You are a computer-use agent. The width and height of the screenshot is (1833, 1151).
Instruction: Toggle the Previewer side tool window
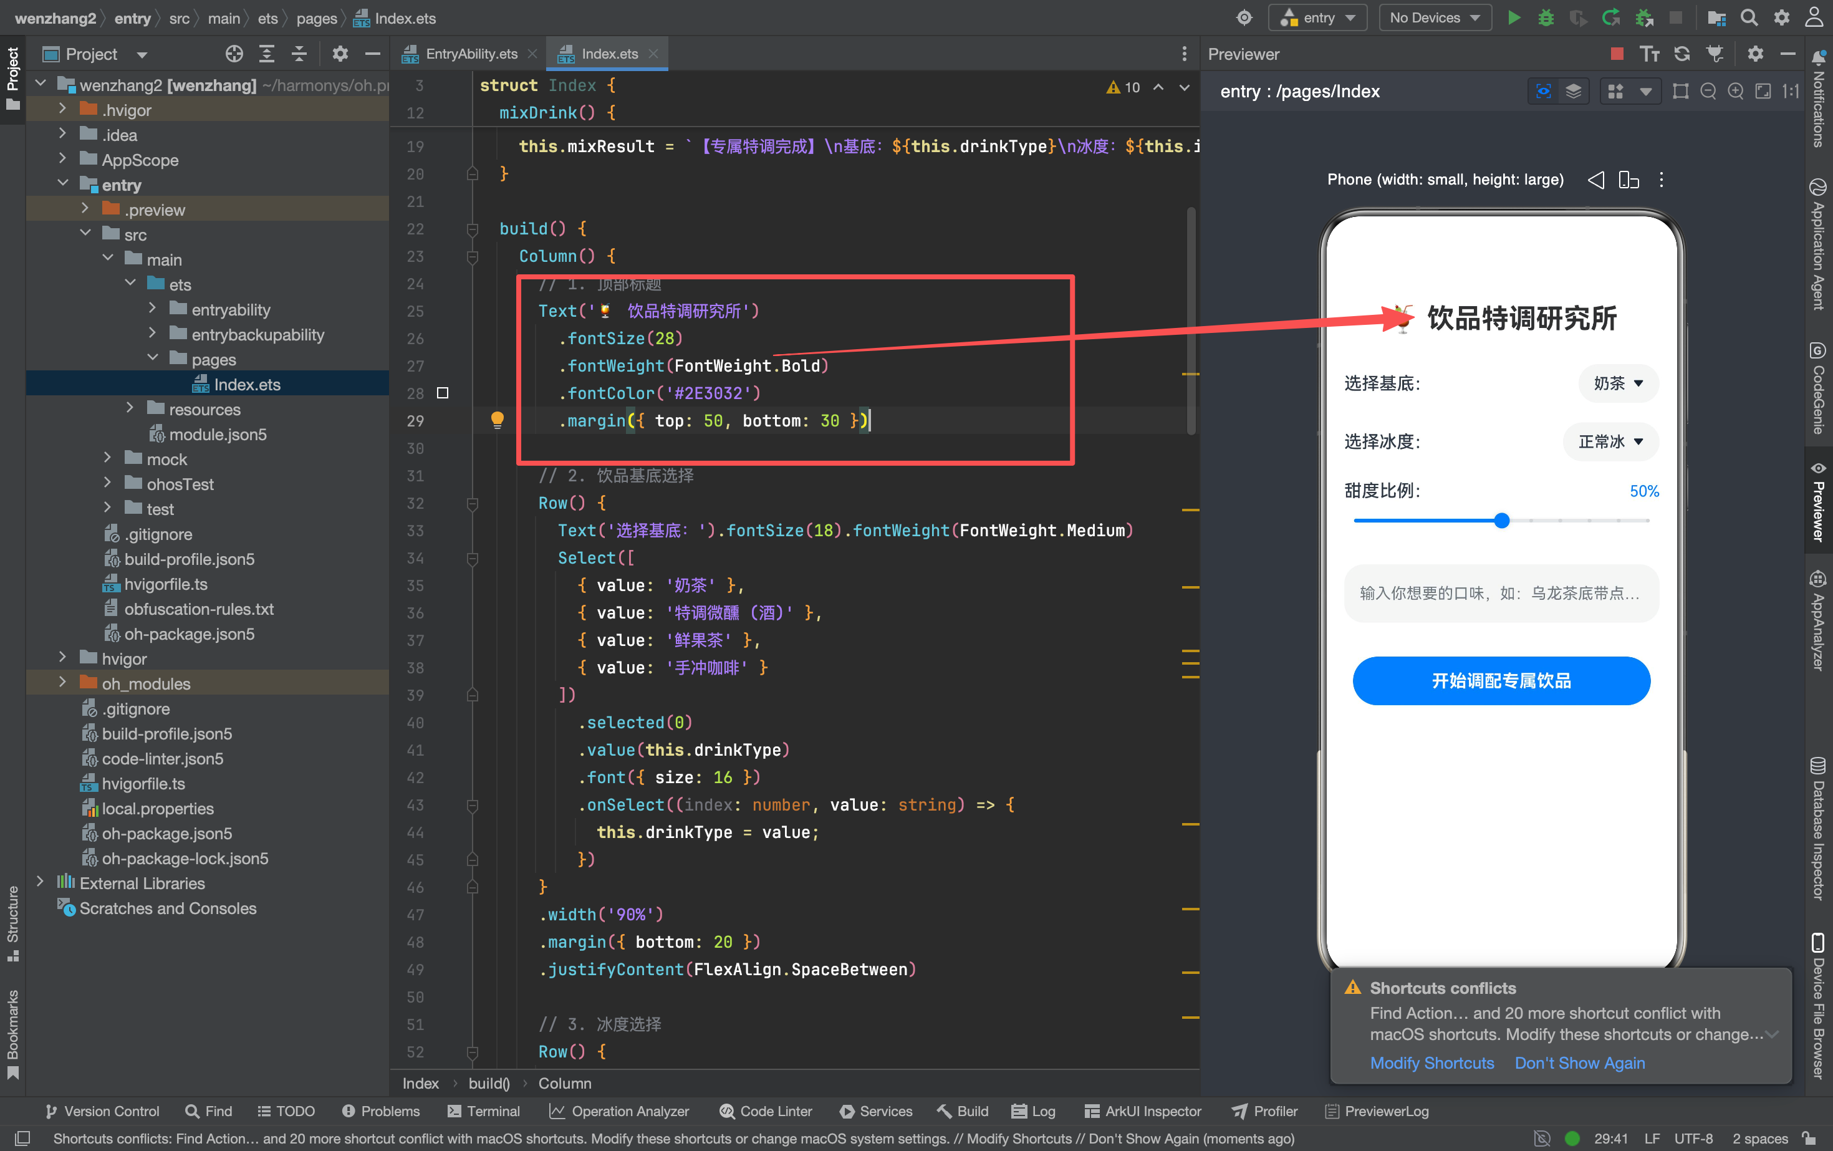[x=1819, y=502]
